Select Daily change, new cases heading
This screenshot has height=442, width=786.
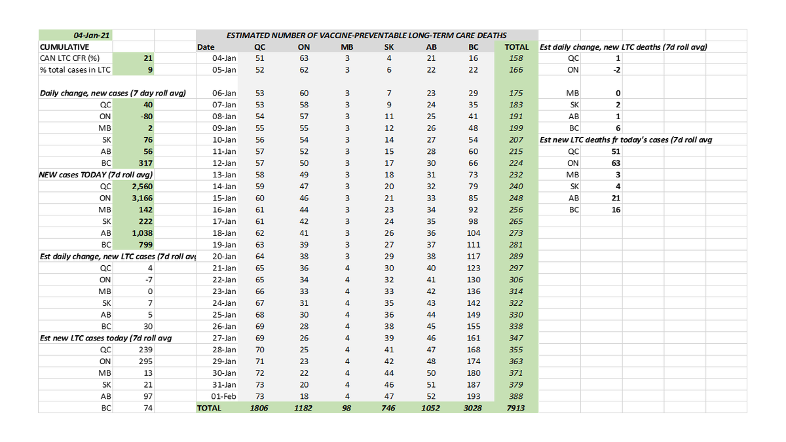[x=113, y=93]
